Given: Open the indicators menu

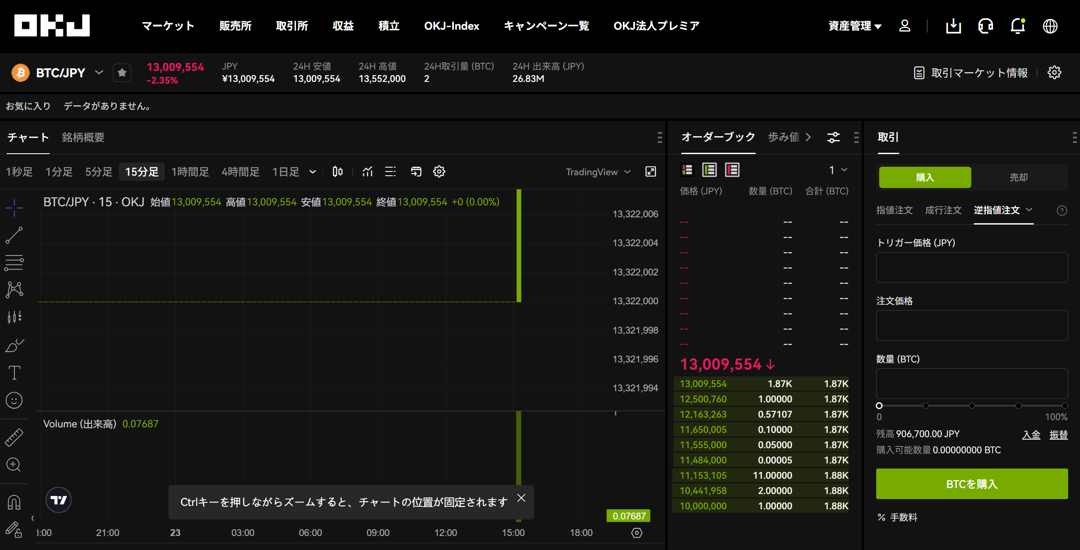Looking at the screenshot, I should [x=368, y=171].
